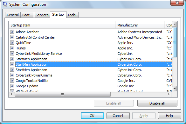Image resolution: width=186 pixels, height=124 pixels.
Task: Uncheck the iTunes startup checkbox
Action: point(12,48)
